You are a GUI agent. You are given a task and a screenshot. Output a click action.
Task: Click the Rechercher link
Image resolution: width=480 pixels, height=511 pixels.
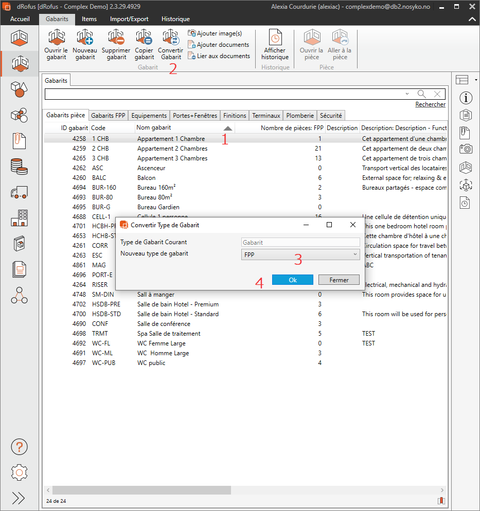[x=430, y=104]
